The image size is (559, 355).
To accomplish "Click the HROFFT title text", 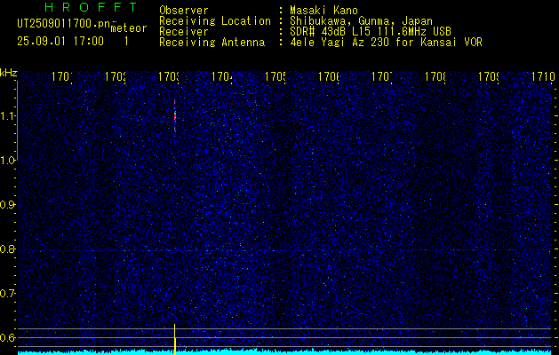I will 92,7.
